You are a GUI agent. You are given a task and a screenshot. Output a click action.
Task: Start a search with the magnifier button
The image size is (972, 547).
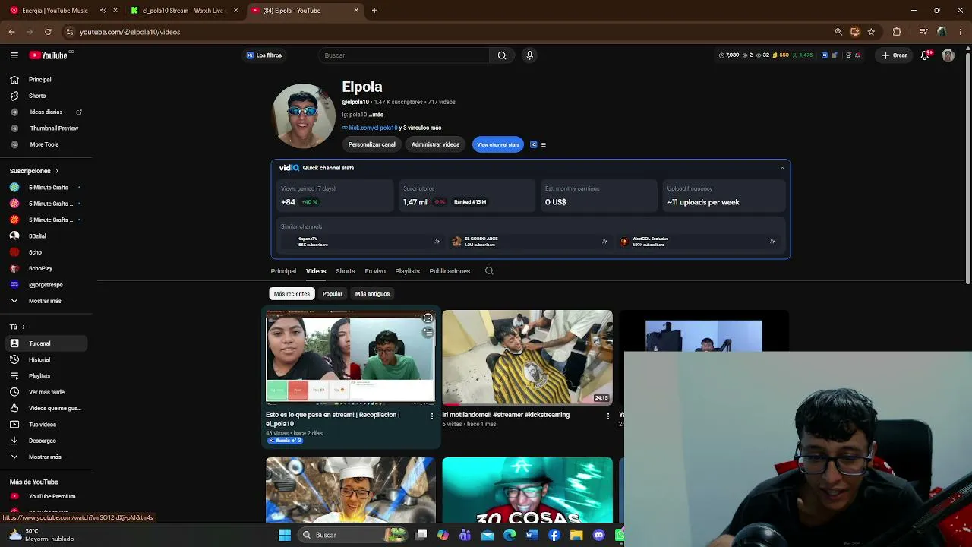pos(502,55)
